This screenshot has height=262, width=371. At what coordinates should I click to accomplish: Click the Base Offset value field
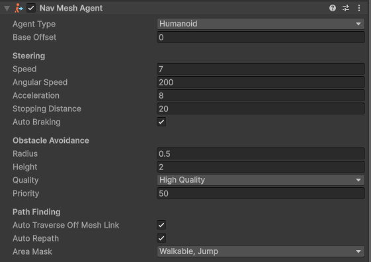coord(261,38)
